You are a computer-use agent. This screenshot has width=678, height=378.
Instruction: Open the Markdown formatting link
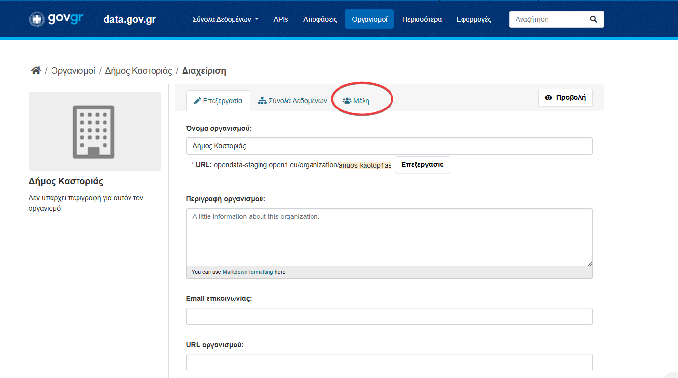[x=247, y=272]
